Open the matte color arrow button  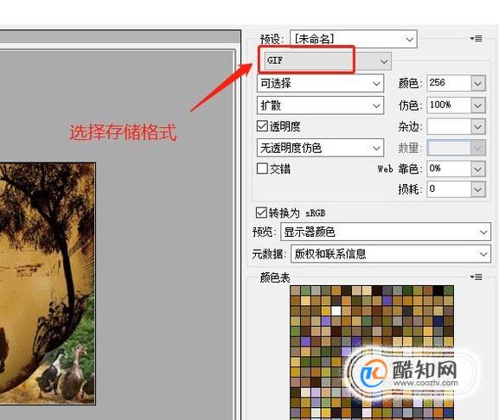point(477,126)
